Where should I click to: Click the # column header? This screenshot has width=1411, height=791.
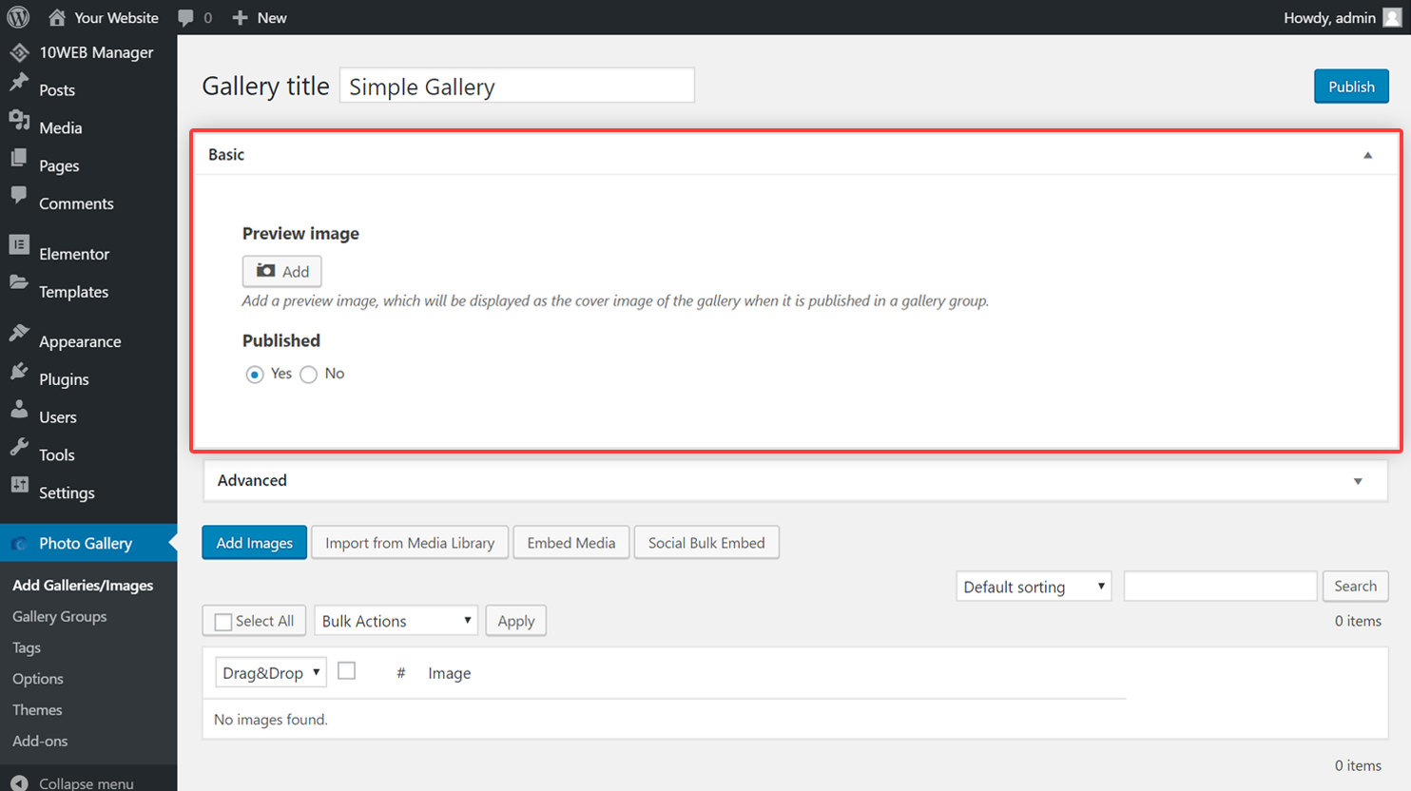[401, 673]
